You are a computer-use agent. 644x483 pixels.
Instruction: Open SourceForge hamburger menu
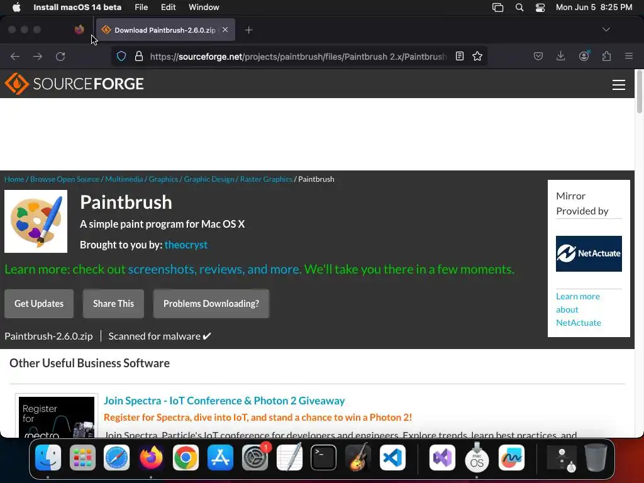tap(619, 85)
